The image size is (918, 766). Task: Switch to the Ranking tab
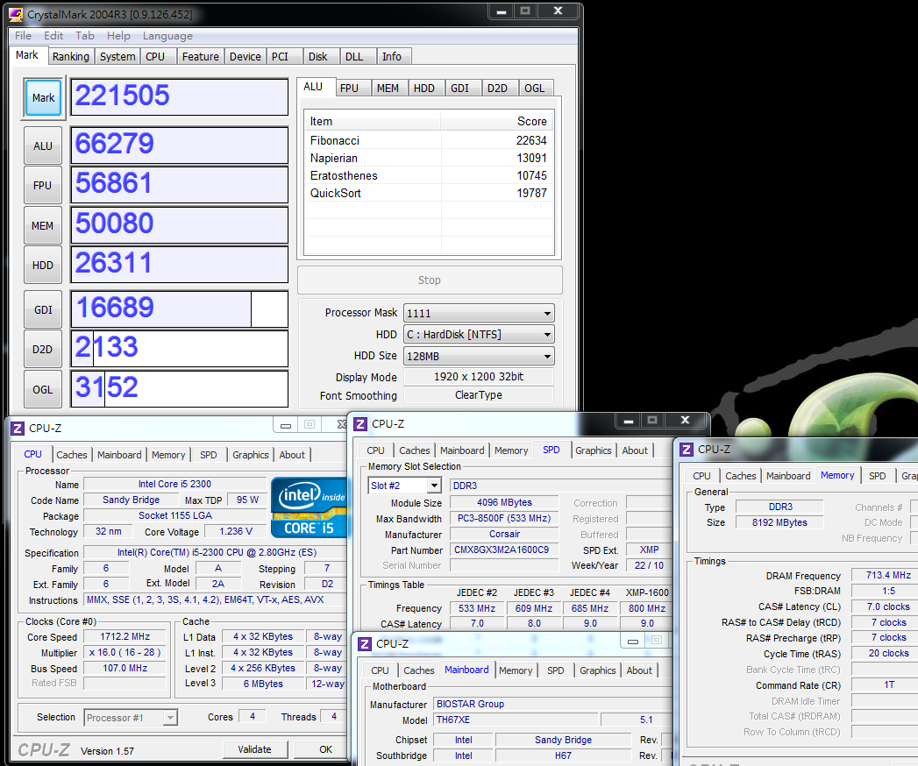(71, 57)
